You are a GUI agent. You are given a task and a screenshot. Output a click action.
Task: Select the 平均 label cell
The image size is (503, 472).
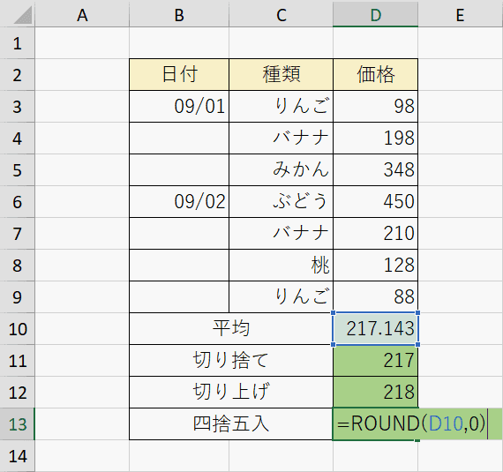coord(231,329)
